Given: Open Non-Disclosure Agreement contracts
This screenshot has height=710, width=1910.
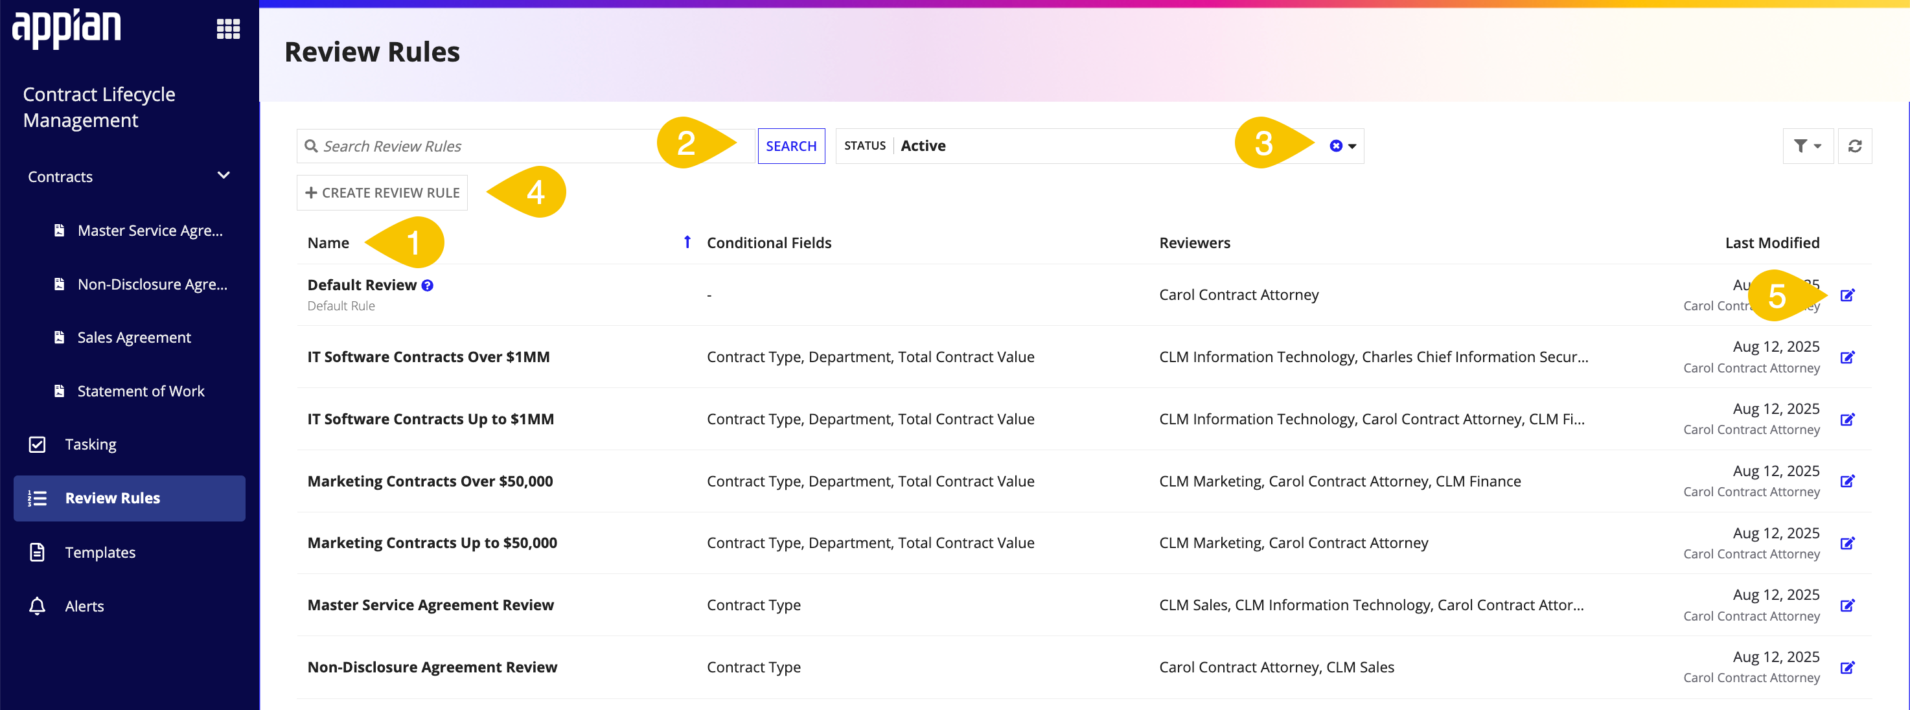Looking at the screenshot, I should [x=140, y=284].
